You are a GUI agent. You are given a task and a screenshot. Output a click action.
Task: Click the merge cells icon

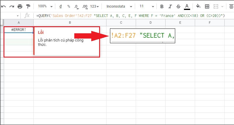pyautogui.click(x=216, y=6)
